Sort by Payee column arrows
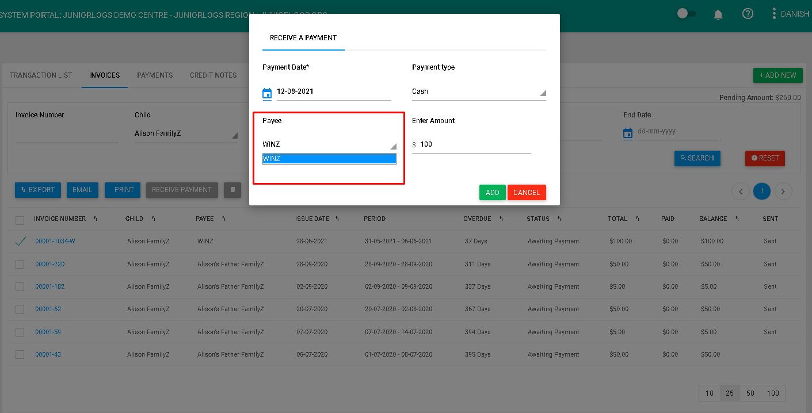 [223, 219]
